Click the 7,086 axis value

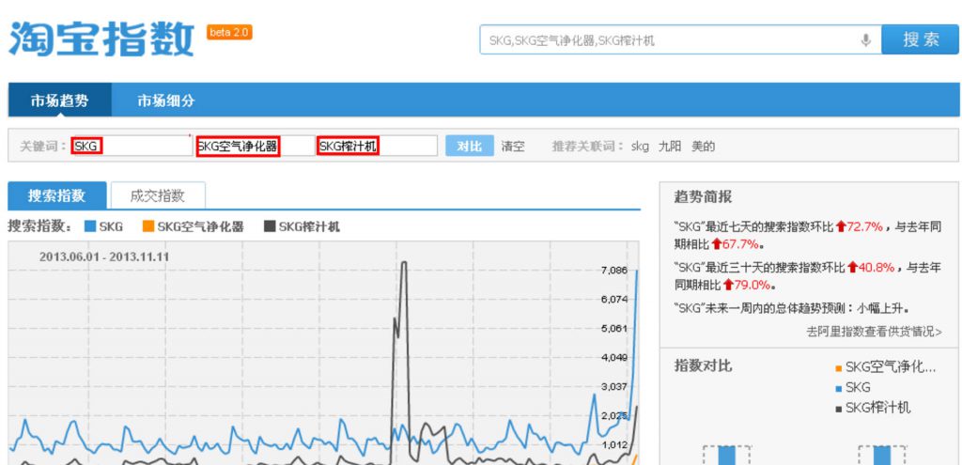click(614, 270)
